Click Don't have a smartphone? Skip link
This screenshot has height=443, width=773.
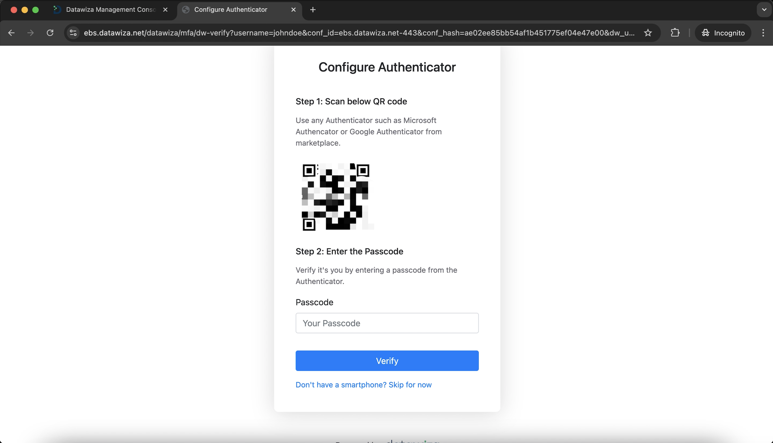pyautogui.click(x=363, y=385)
